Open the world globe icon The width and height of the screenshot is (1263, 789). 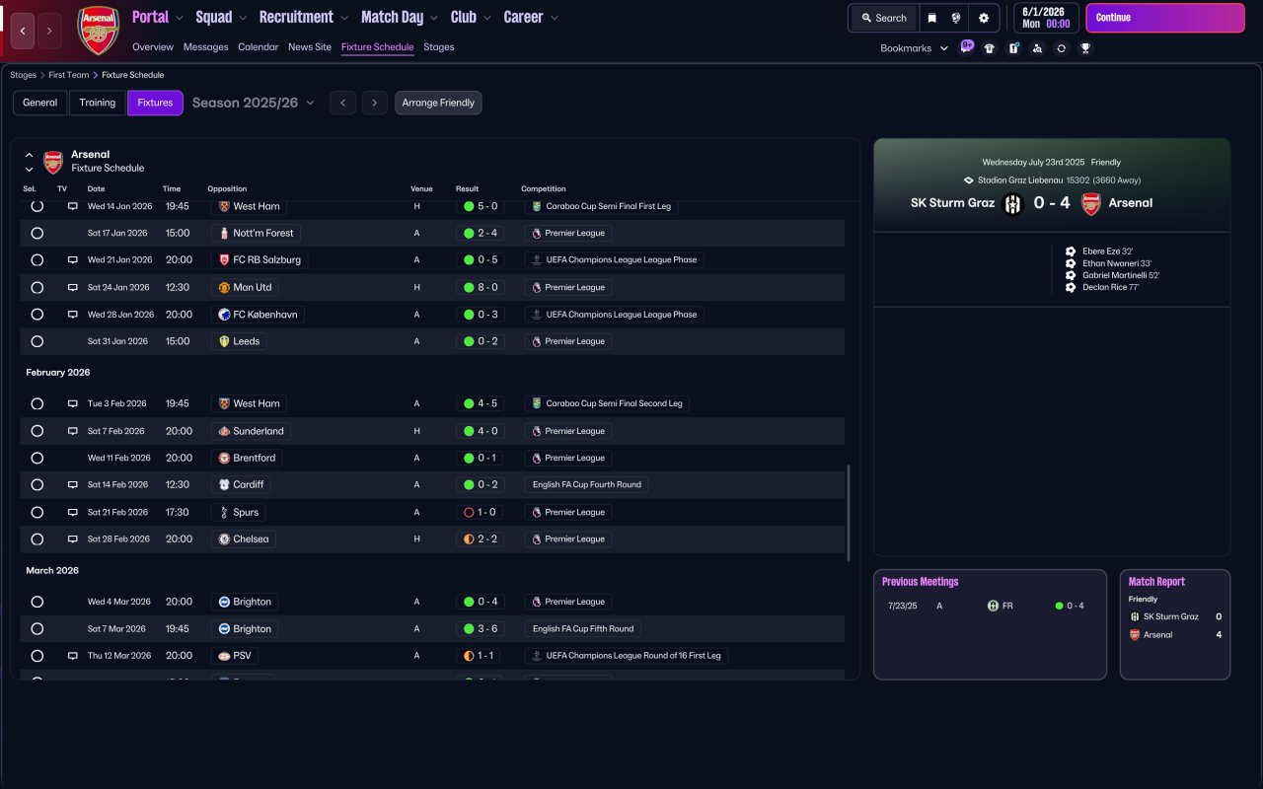956,18
